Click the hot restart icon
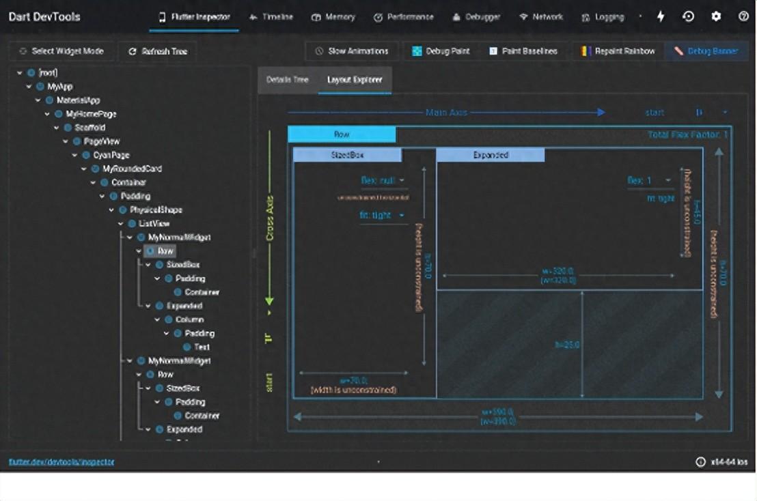 pyautogui.click(x=688, y=16)
